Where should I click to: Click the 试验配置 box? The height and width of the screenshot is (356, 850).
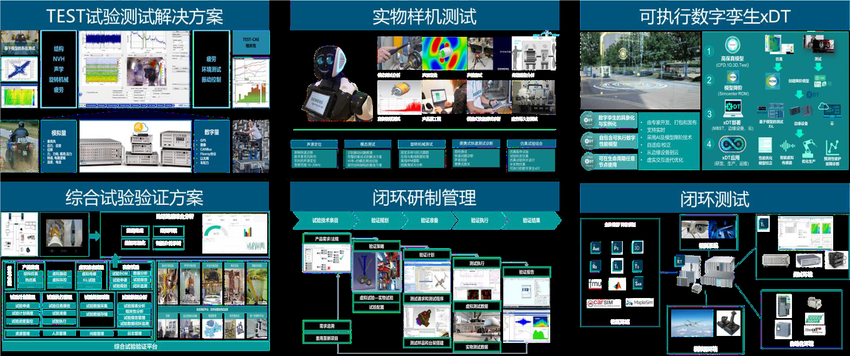(376, 307)
